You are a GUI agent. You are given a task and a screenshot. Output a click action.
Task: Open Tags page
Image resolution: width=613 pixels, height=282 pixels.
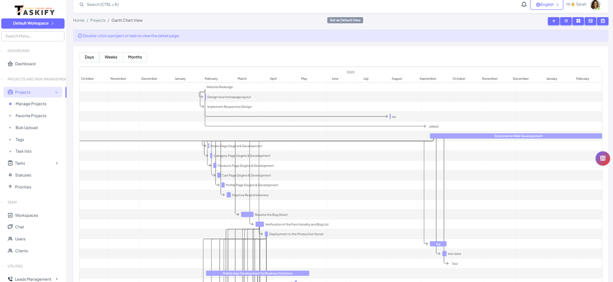click(20, 139)
